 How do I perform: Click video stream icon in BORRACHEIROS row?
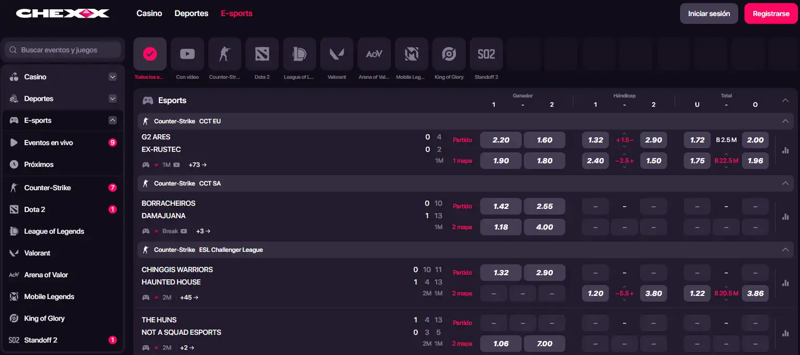tap(185, 231)
